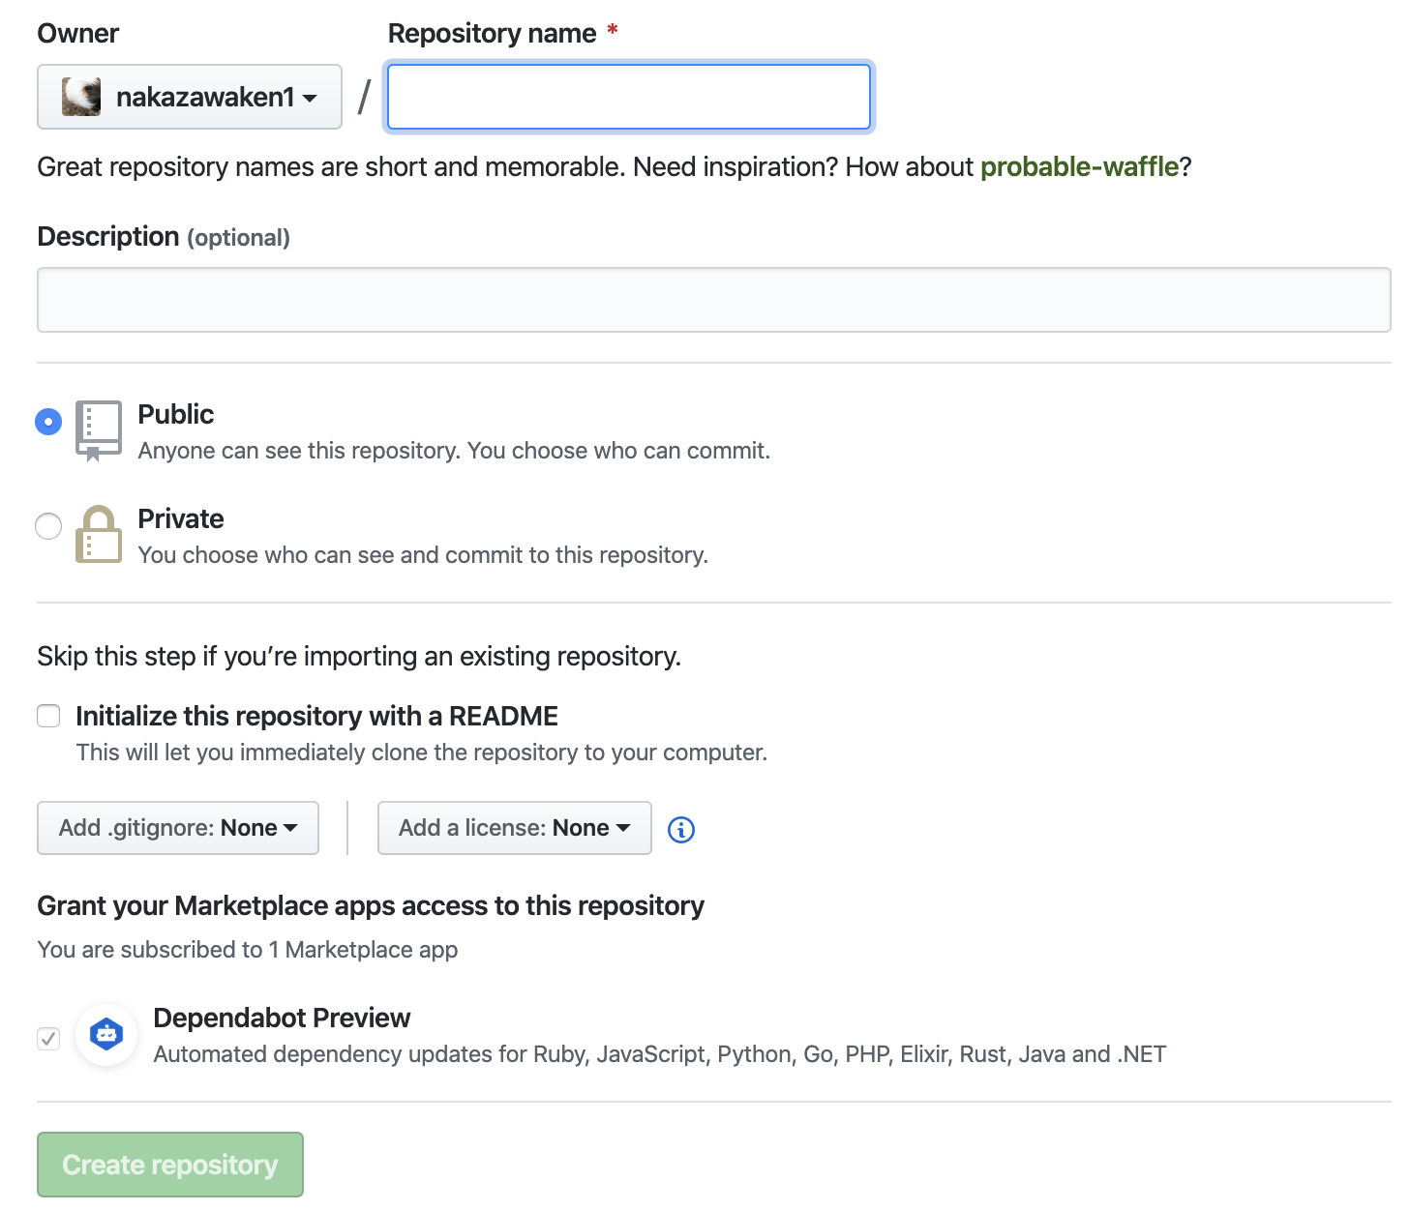This screenshot has height=1211, width=1411.
Task: Uncheck the Dependabot Preview access checkbox
Action: pos(47,1037)
